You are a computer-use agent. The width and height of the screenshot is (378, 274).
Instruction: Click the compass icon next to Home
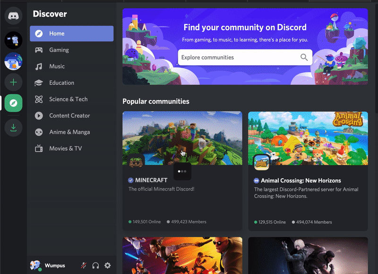39,34
